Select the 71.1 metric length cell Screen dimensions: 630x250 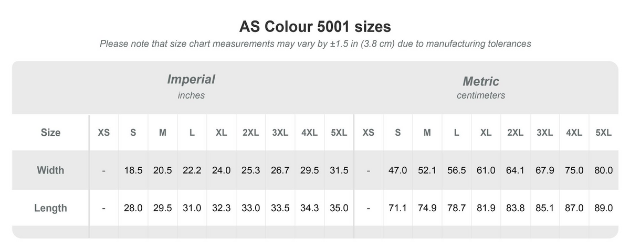pyautogui.click(x=398, y=208)
